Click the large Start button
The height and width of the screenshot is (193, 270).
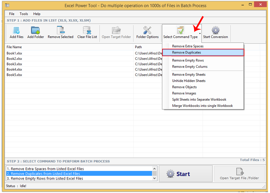point(186,174)
